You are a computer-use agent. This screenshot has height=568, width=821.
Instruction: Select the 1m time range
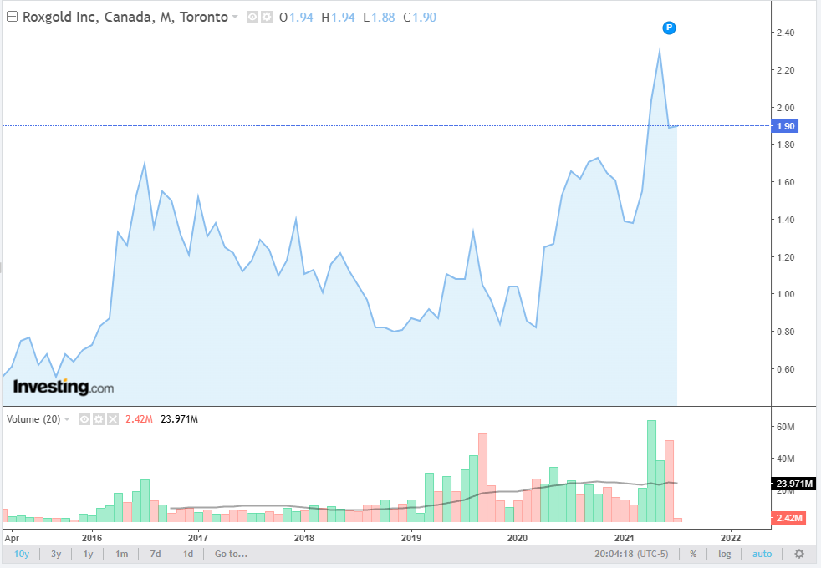tap(121, 554)
